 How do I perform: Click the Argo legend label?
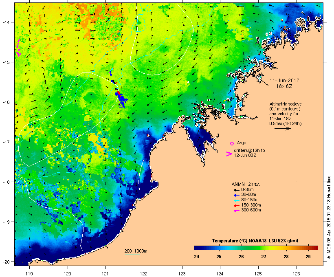[x=242, y=143]
